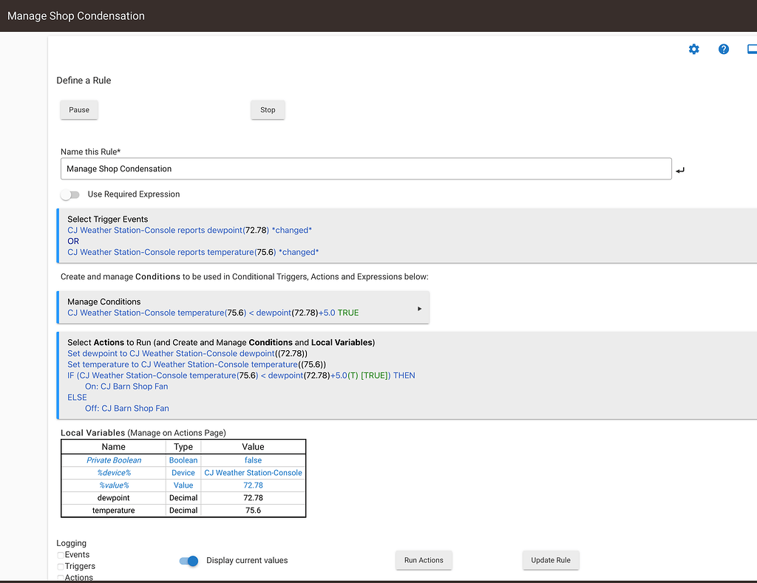Open the settings gear icon
The width and height of the screenshot is (757, 583).
(x=693, y=50)
